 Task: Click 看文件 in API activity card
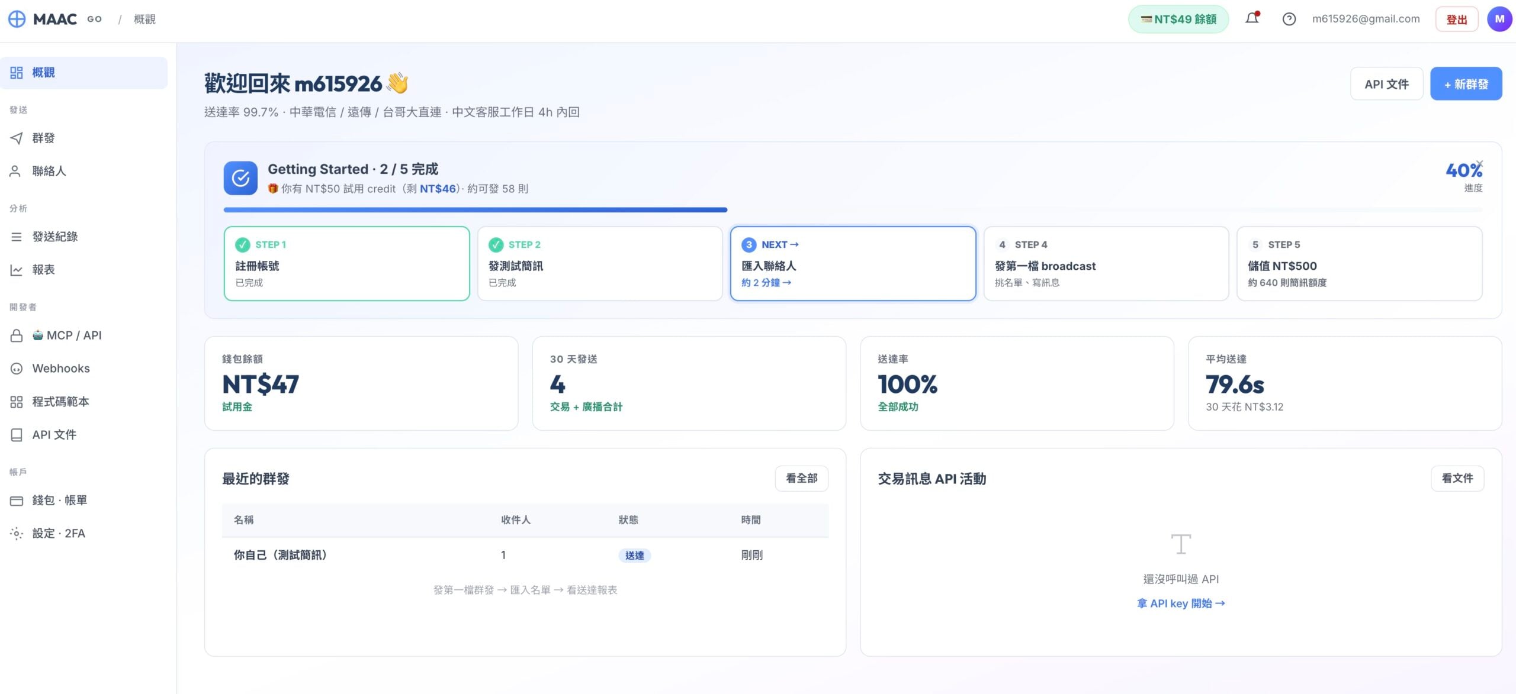coord(1457,478)
